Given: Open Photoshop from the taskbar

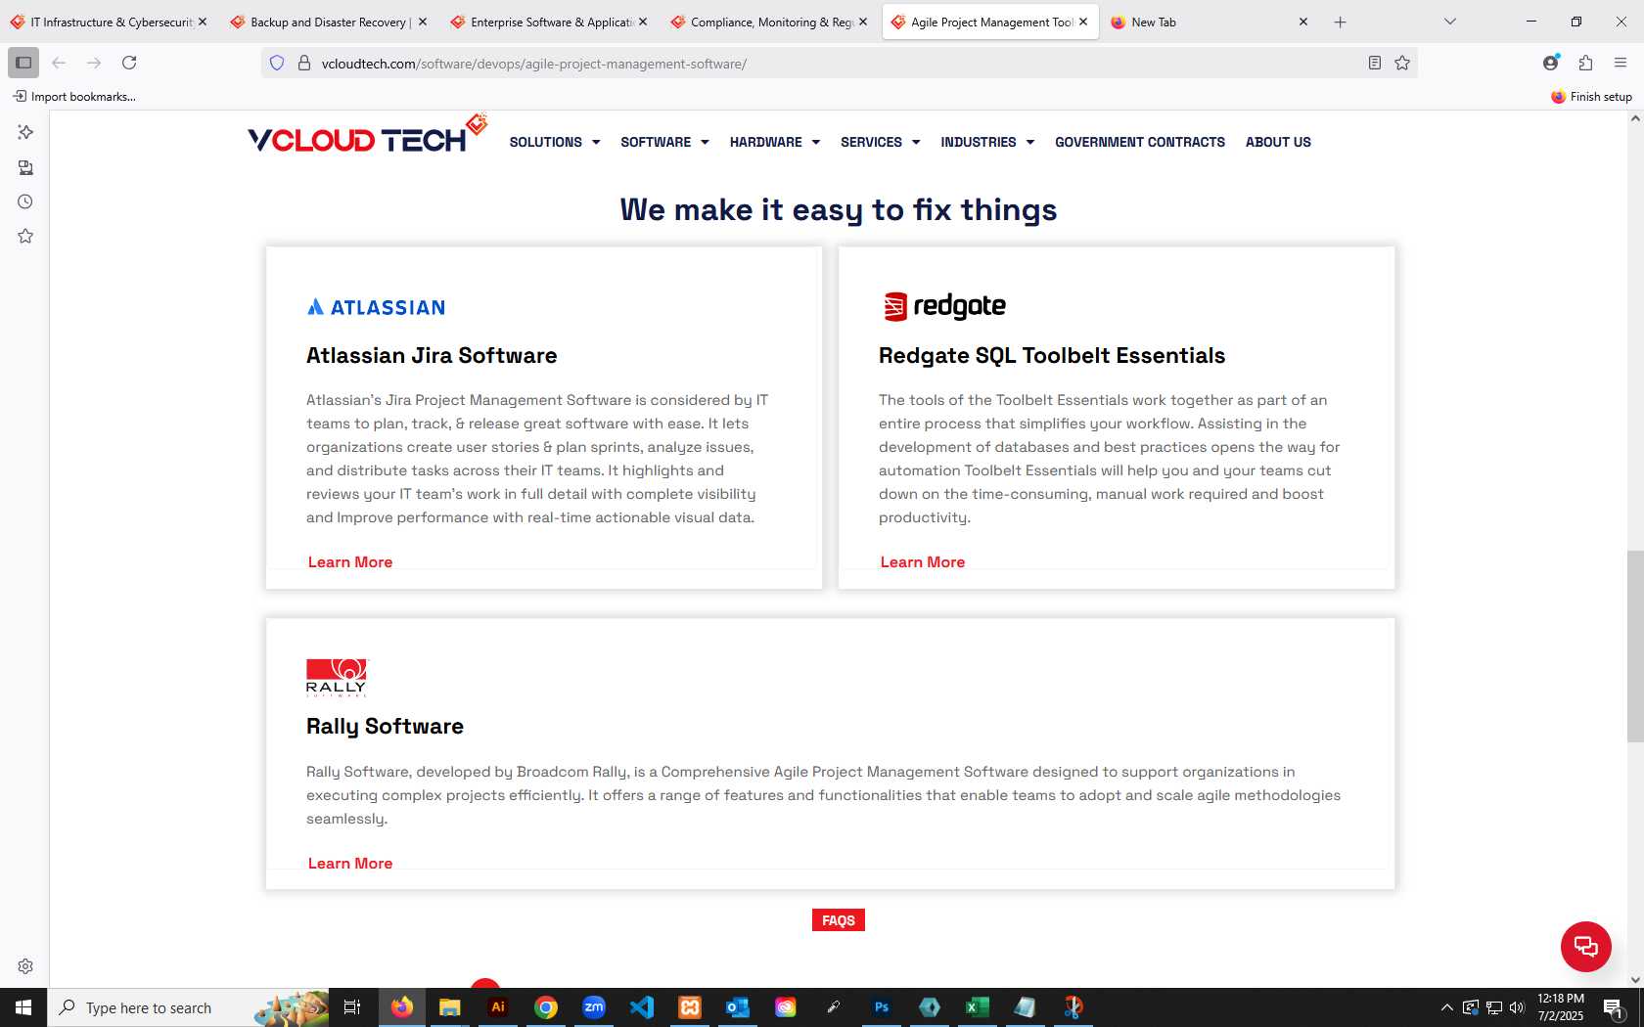Looking at the screenshot, I should coord(882,1007).
